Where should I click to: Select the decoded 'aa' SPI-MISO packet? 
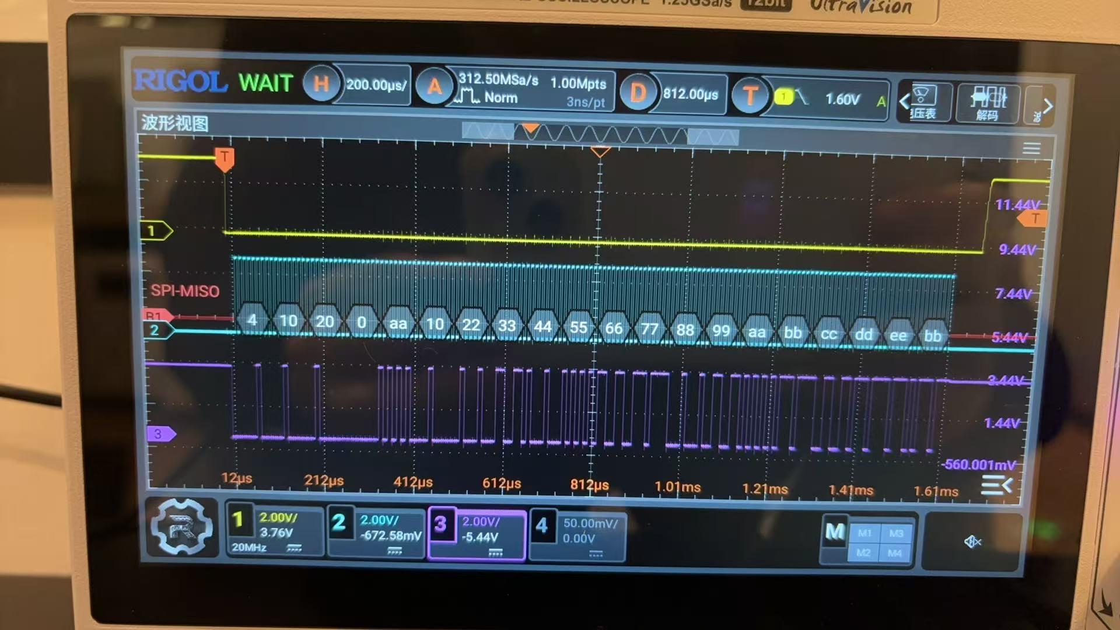tap(398, 324)
